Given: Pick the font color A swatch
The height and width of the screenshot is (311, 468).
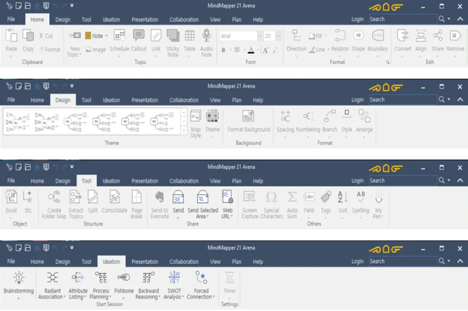Looking at the screenshot, I should pyautogui.click(x=250, y=50).
